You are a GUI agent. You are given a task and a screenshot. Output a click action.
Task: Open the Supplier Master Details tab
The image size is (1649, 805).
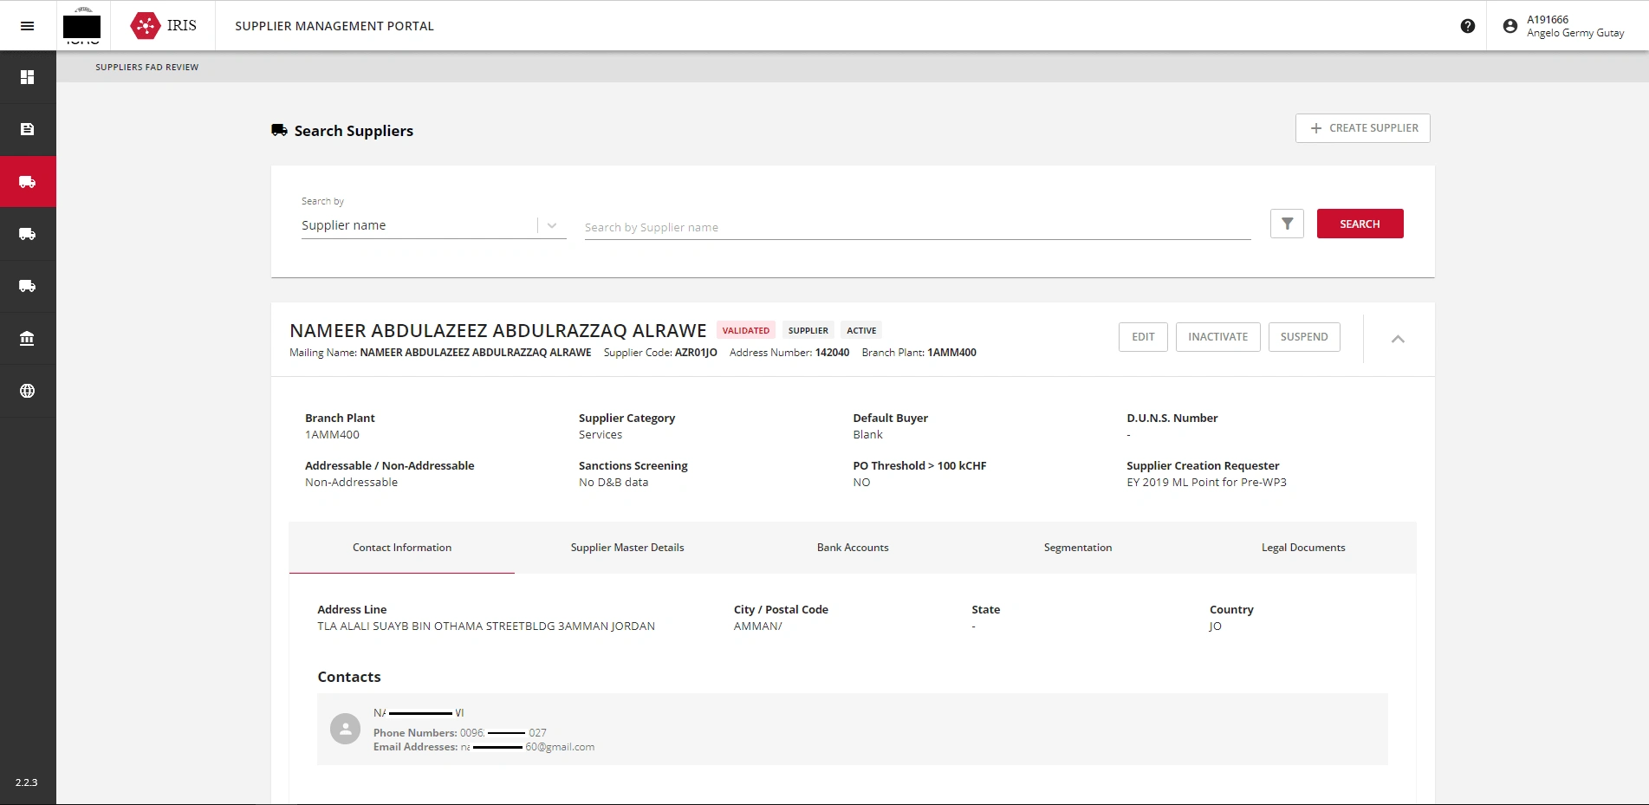click(626, 548)
